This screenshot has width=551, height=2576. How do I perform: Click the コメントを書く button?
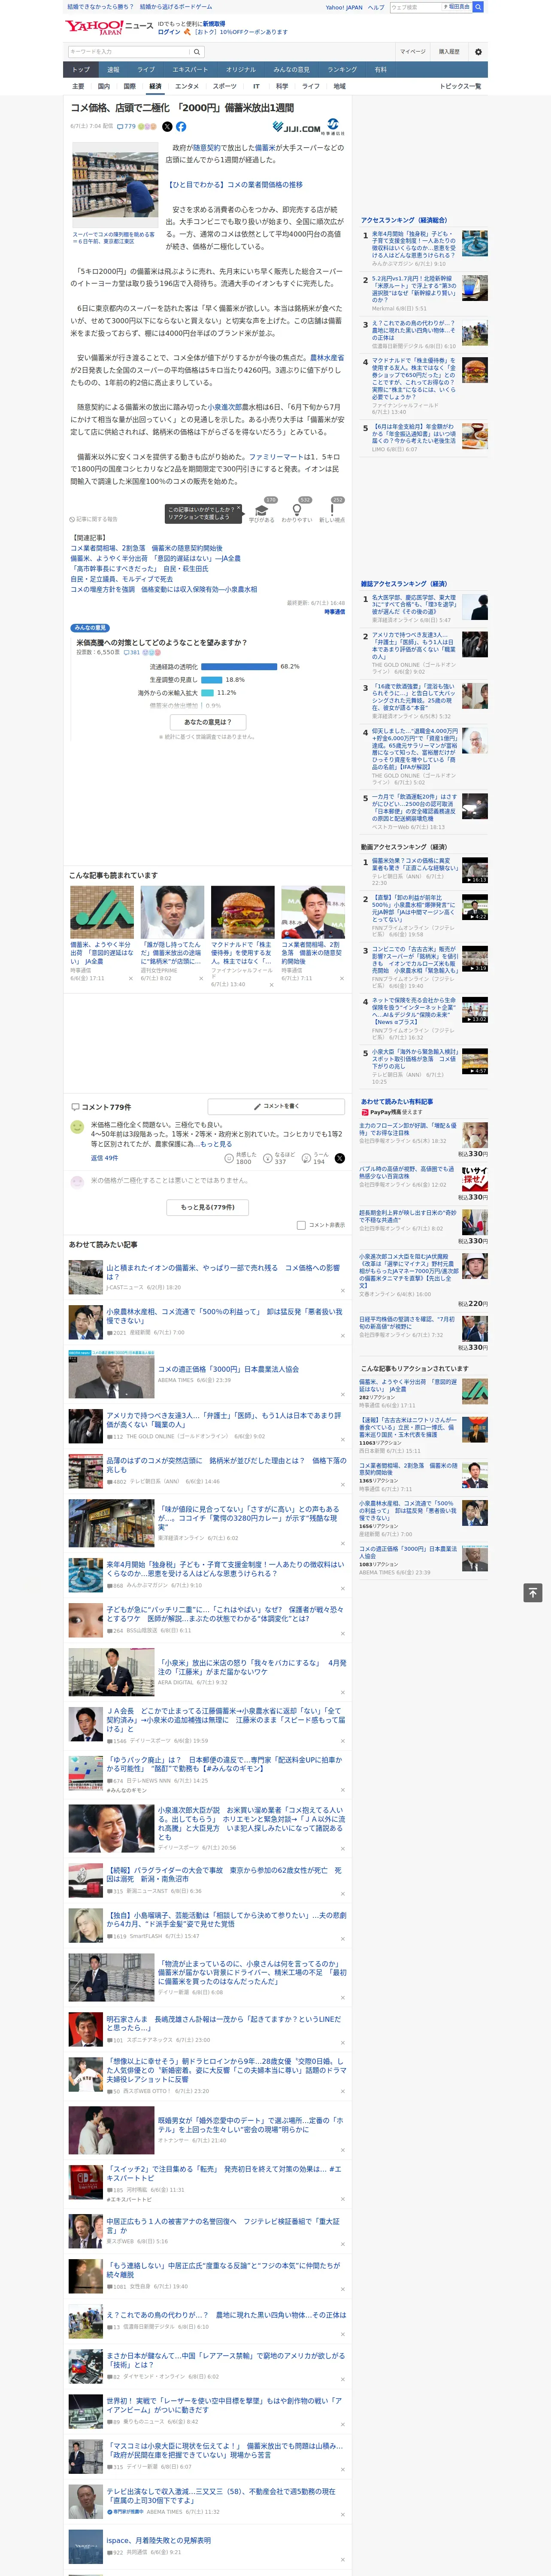point(276,1107)
